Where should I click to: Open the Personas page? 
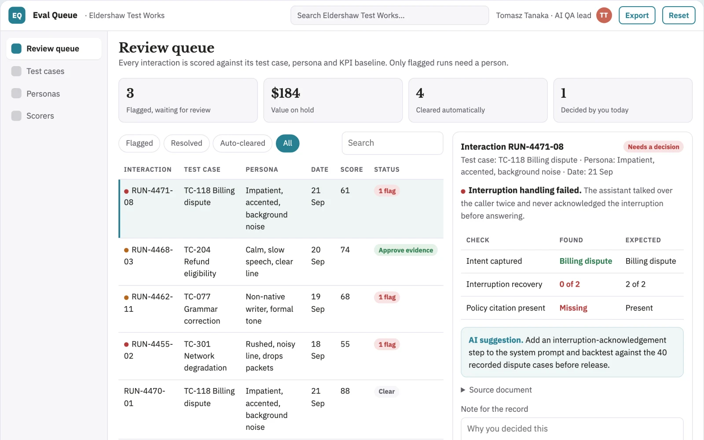click(x=54, y=93)
